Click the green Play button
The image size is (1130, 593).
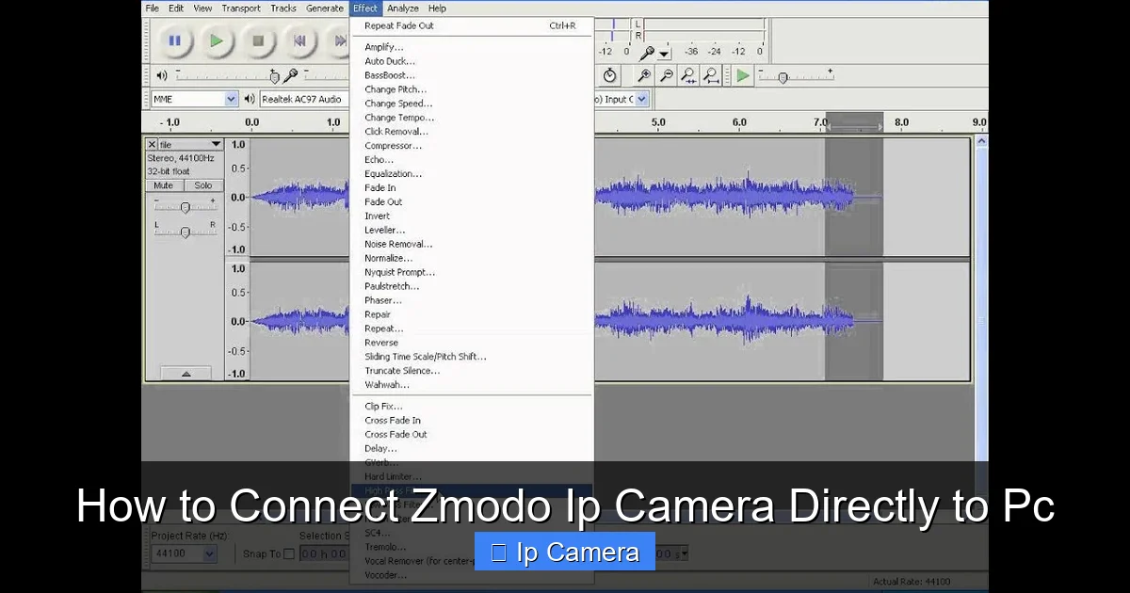[217, 40]
